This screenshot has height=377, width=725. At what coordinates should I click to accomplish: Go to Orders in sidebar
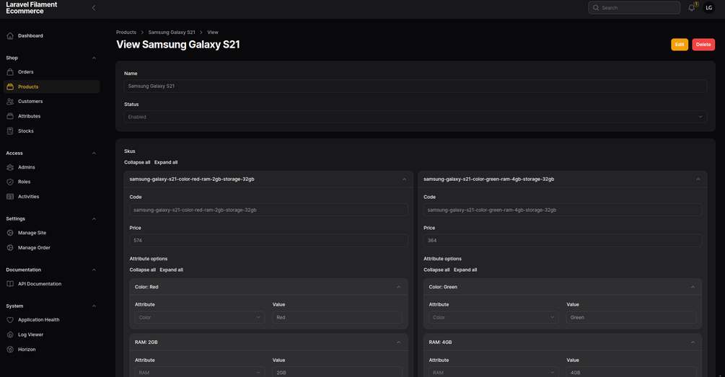click(52, 72)
